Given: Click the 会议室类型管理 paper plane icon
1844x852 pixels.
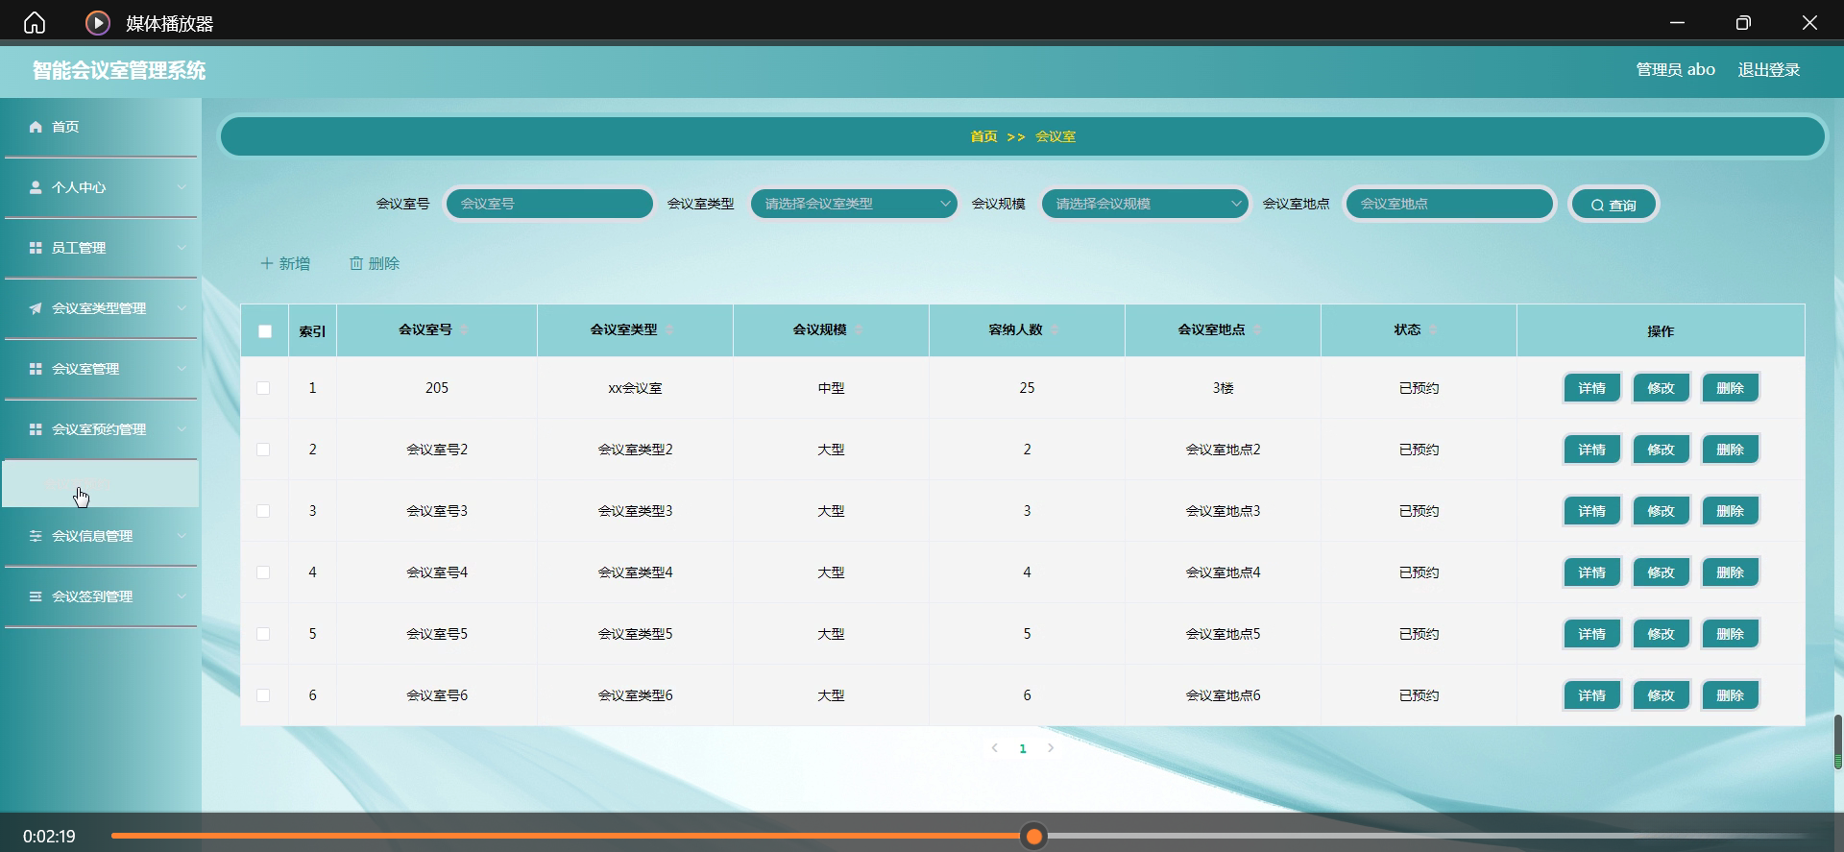Looking at the screenshot, I should [36, 308].
